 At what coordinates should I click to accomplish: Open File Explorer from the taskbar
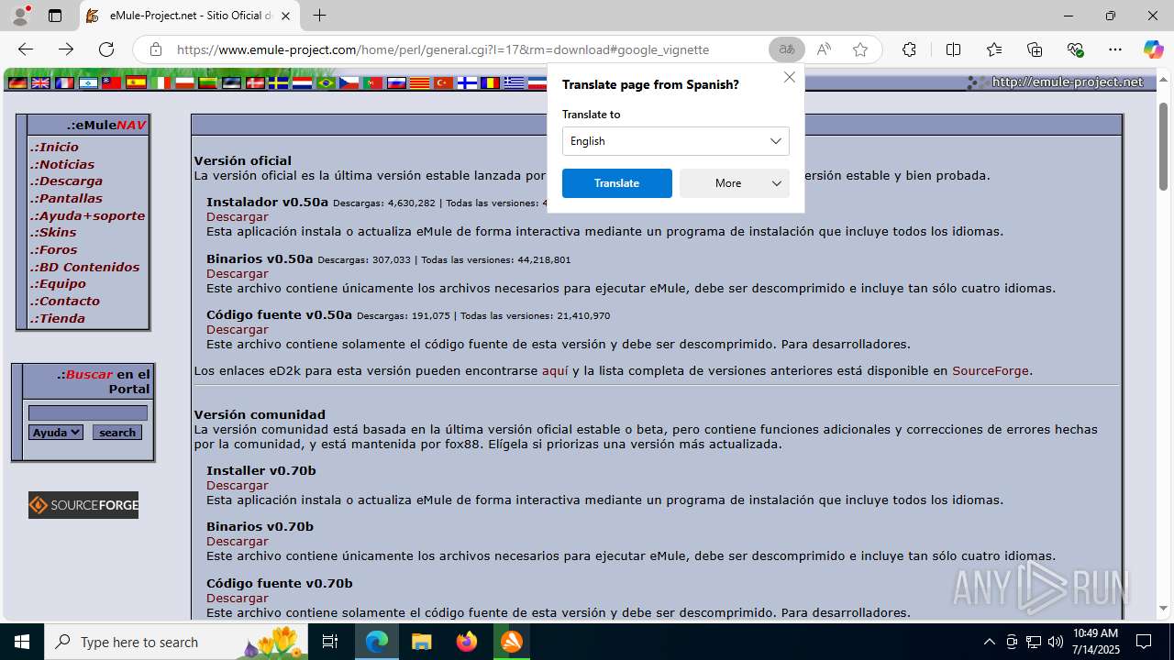(x=422, y=642)
